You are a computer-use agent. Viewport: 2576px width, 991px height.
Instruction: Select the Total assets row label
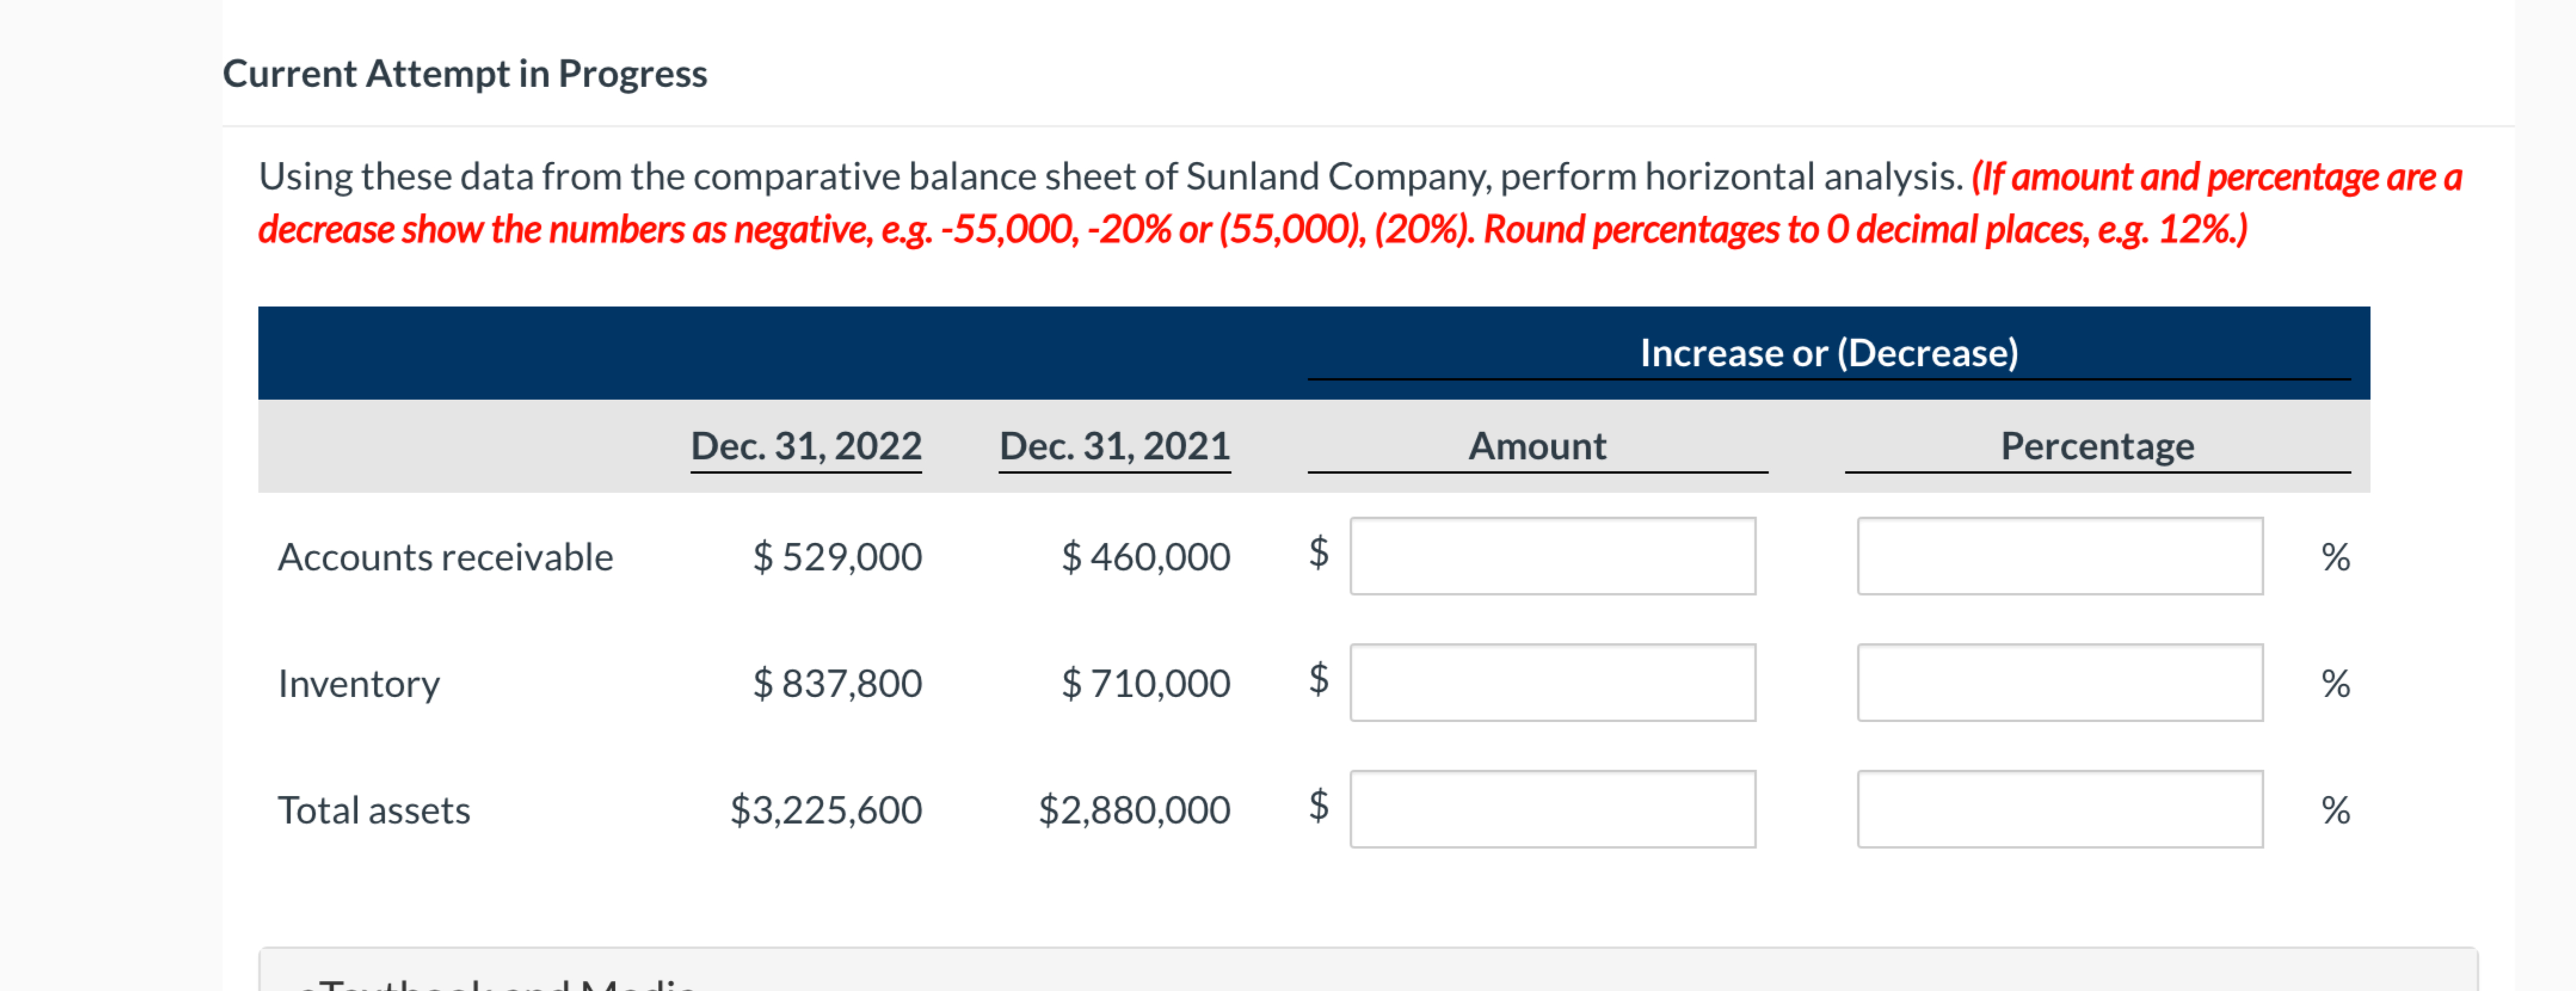pos(373,810)
